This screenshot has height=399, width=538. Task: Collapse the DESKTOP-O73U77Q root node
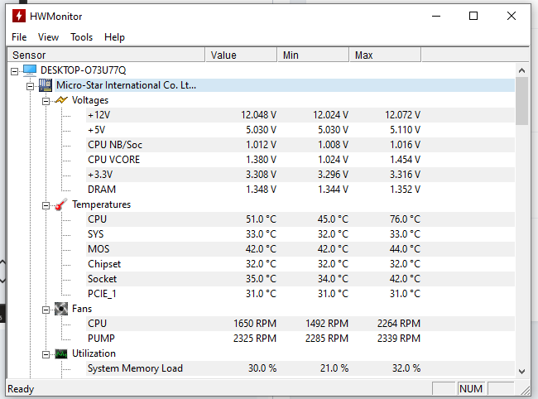[14, 72]
